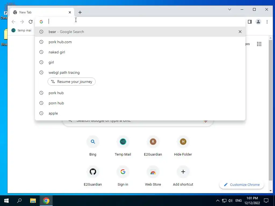Image resolution: width=275 pixels, height=206 pixels.
Task: Choose the 'bear - Google Search' suggestion
Action: tap(140, 32)
